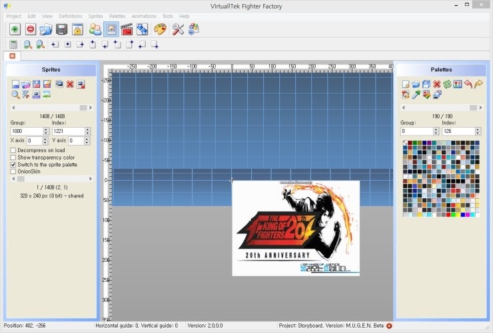493x333 pixels.
Task: Open the Help menu
Action: (x=185, y=16)
